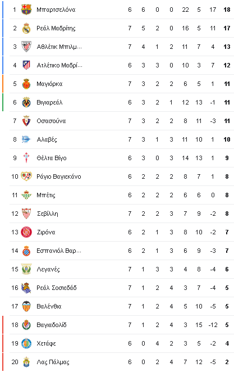Screen dimensions: 234x372
Task: Select the Girona red crest
Action: [x=26, y=232]
